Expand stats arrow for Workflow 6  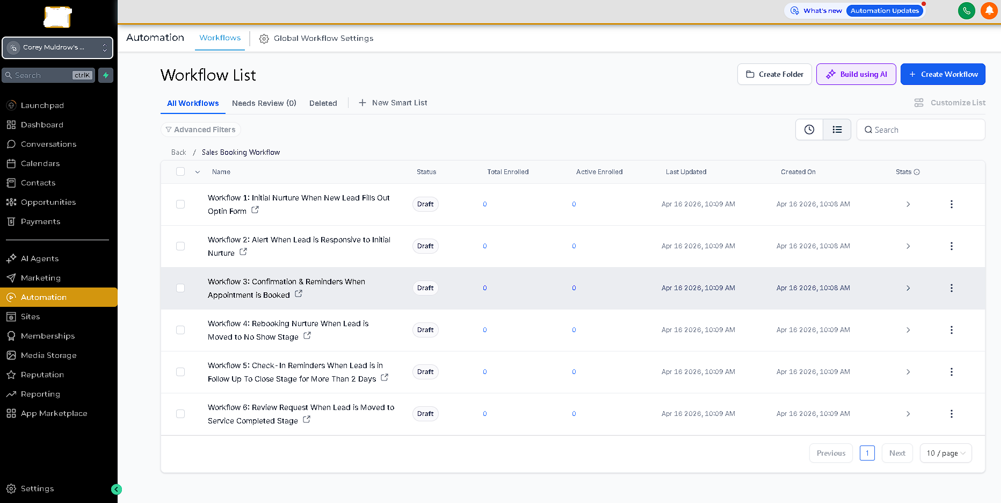pos(908,414)
